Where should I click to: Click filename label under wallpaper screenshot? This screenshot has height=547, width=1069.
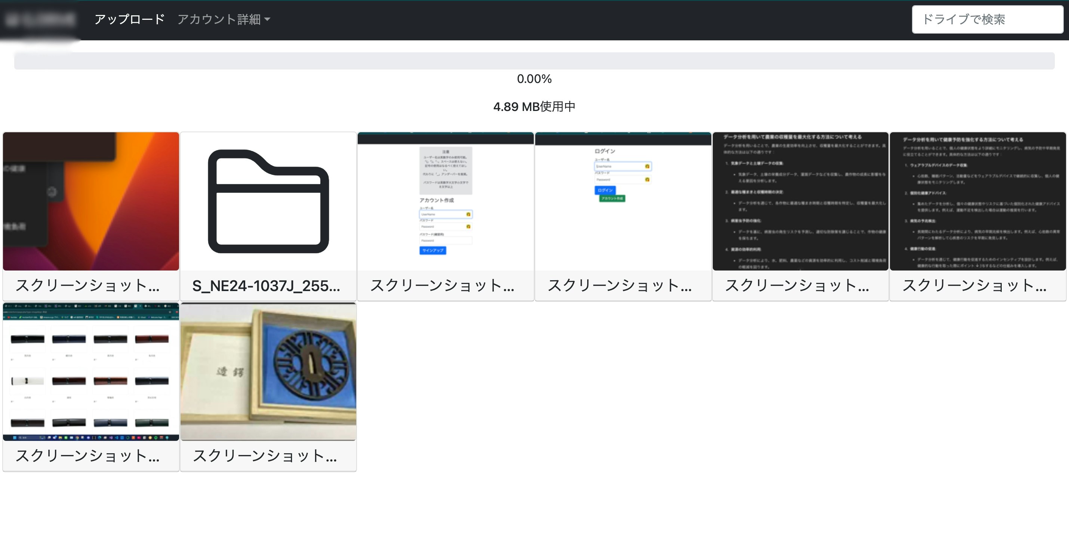tap(87, 286)
